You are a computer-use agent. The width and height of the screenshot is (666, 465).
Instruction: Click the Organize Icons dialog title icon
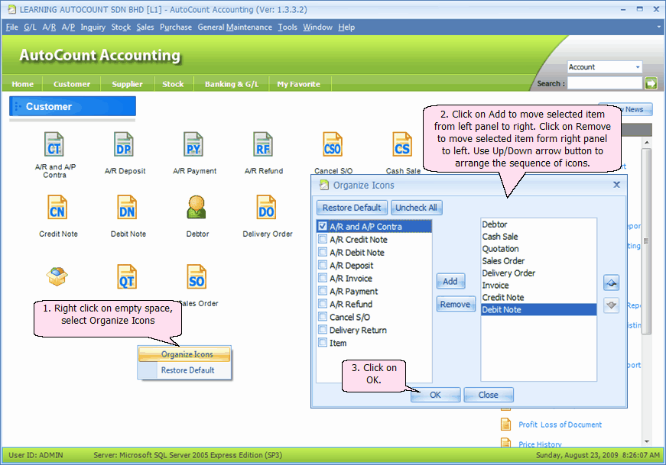(x=324, y=185)
